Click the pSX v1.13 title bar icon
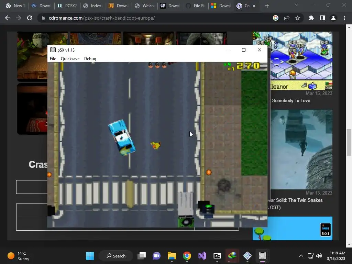Screen dimensions: 352x264 [x=53, y=50]
